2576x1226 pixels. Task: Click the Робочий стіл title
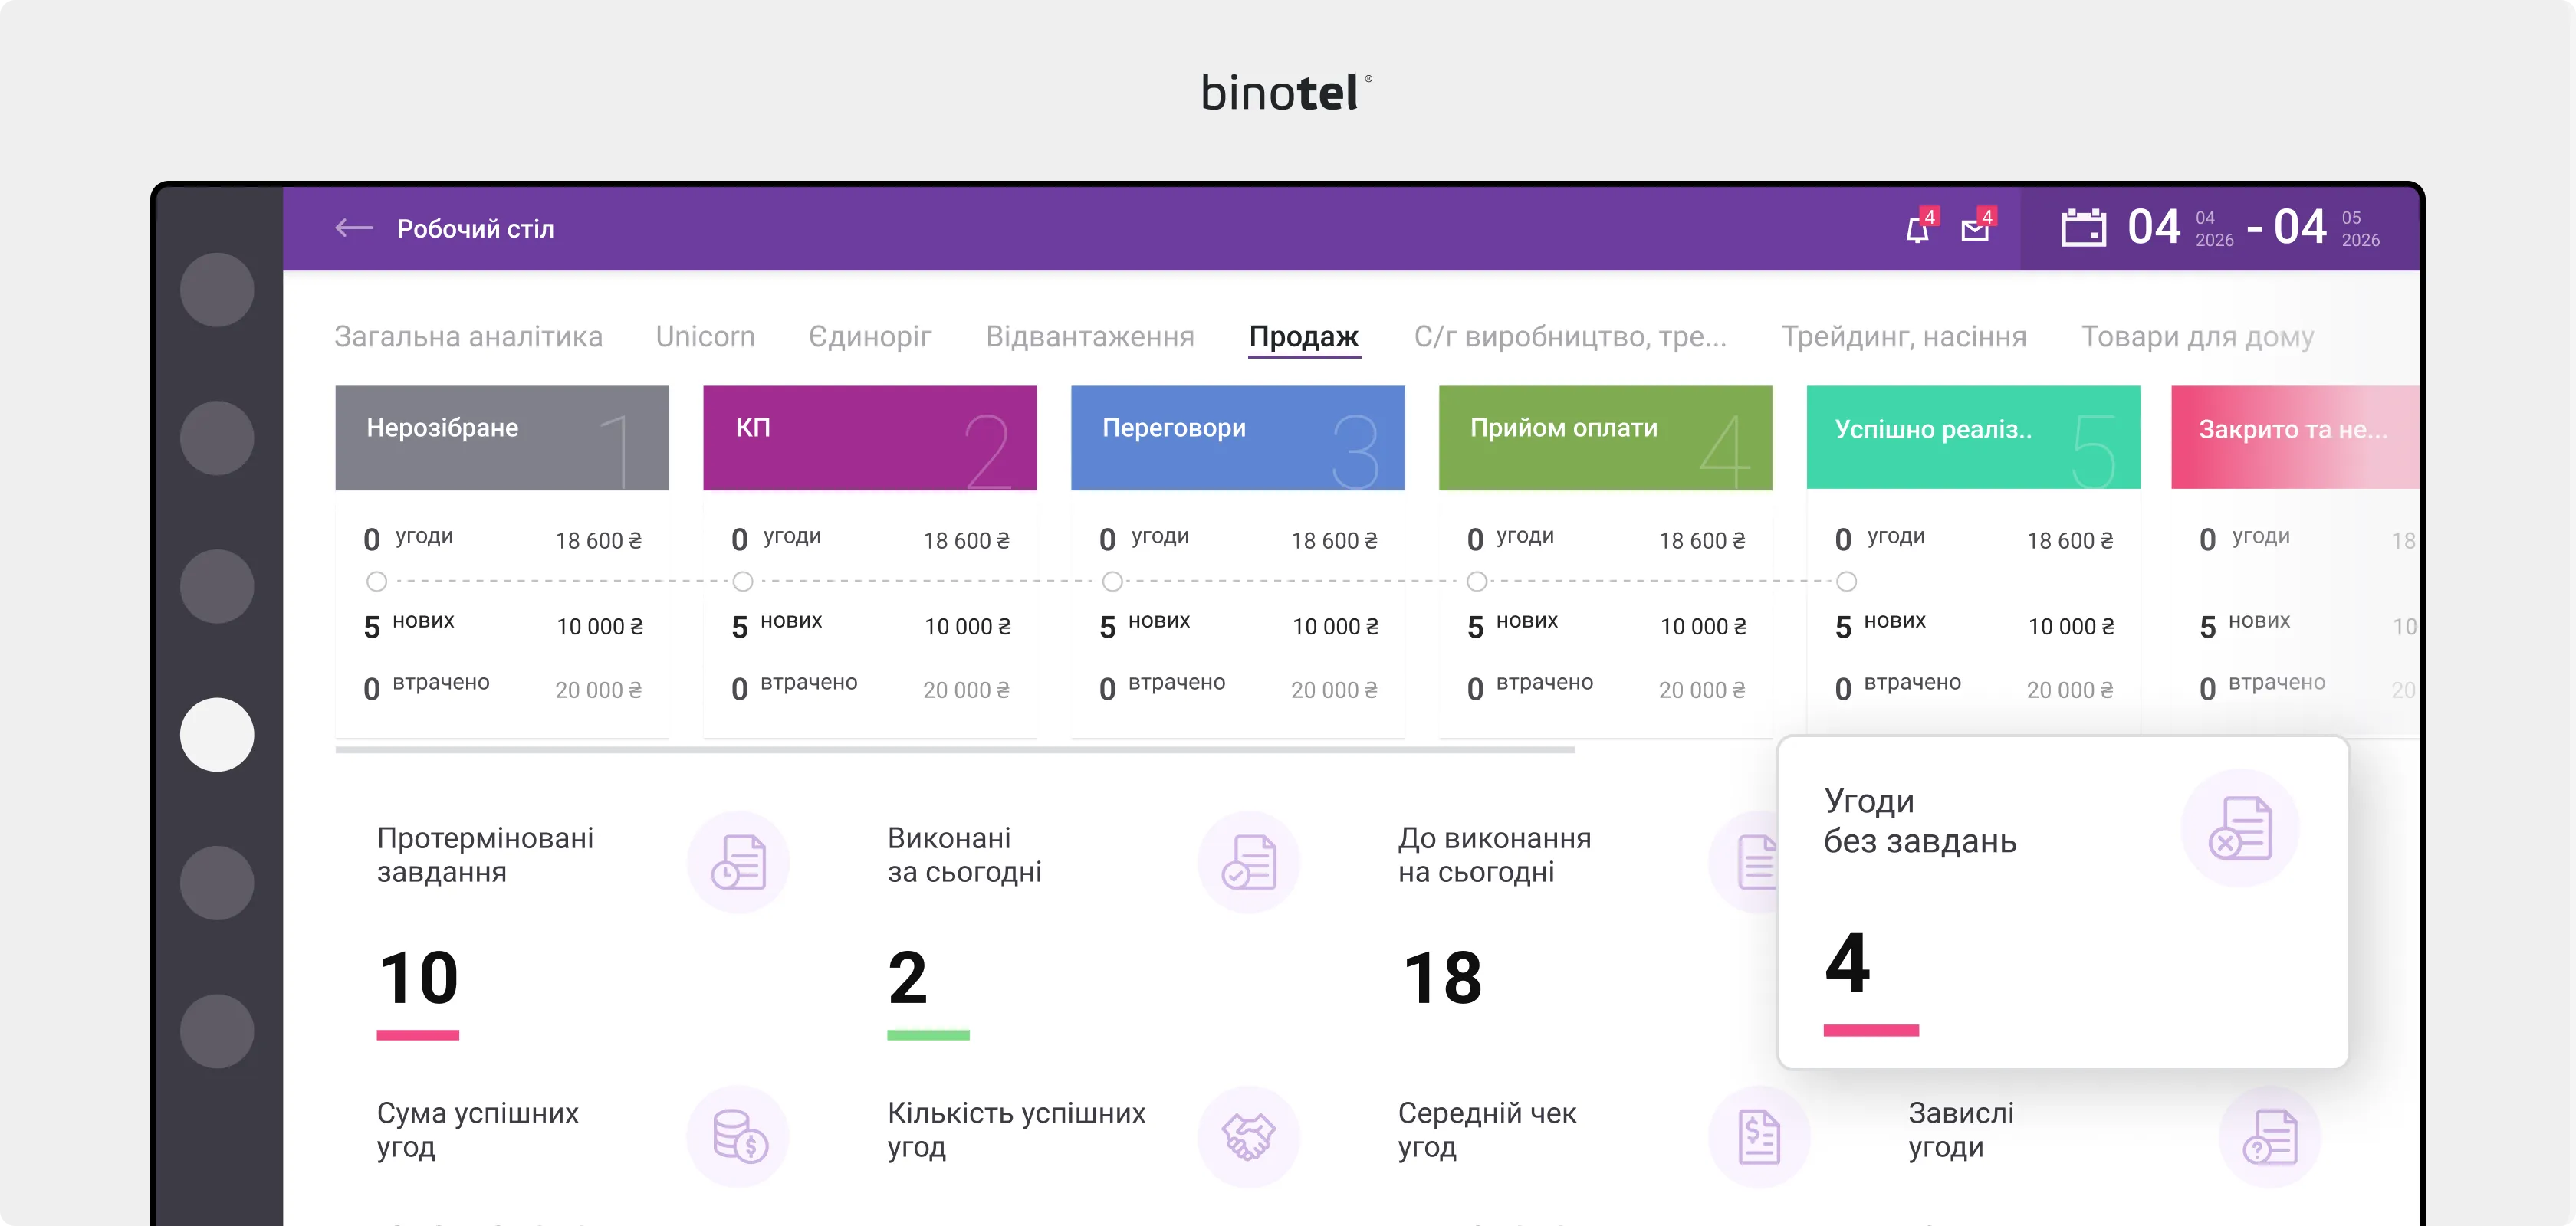point(475,229)
